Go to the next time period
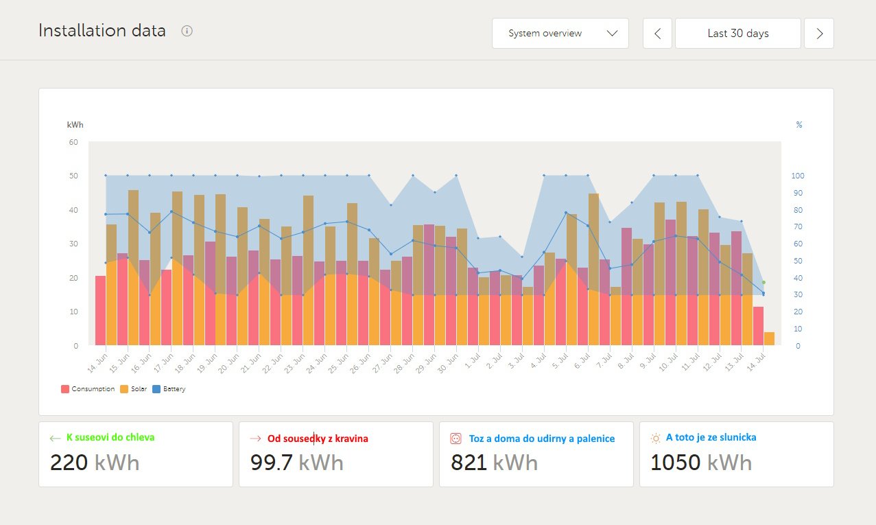Screen dimensions: 876x525 coord(818,33)
